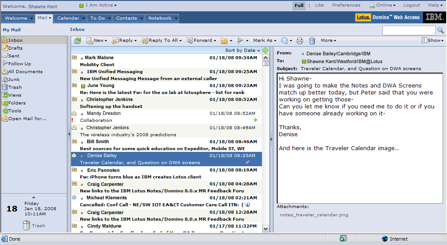Image resolution: width=447 pixels, height=245 pixels.
Task: Switch to the Welcome tab
Action: (18, 18)
